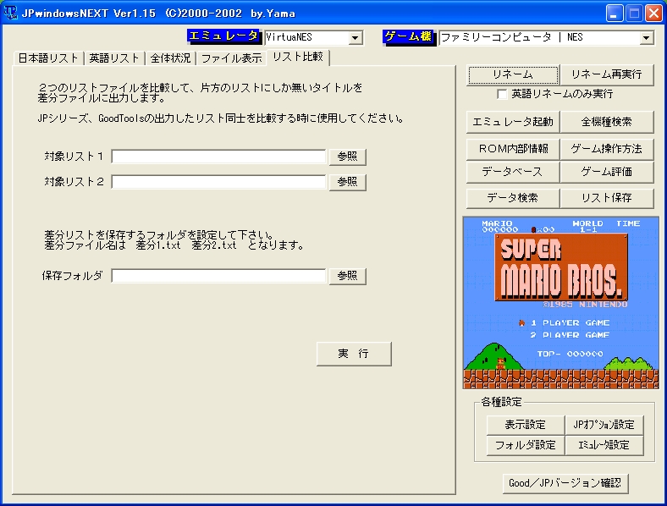
Task: Enable the 英語リネームのみ実行 checkbox
Action: [x=502, y=94]
